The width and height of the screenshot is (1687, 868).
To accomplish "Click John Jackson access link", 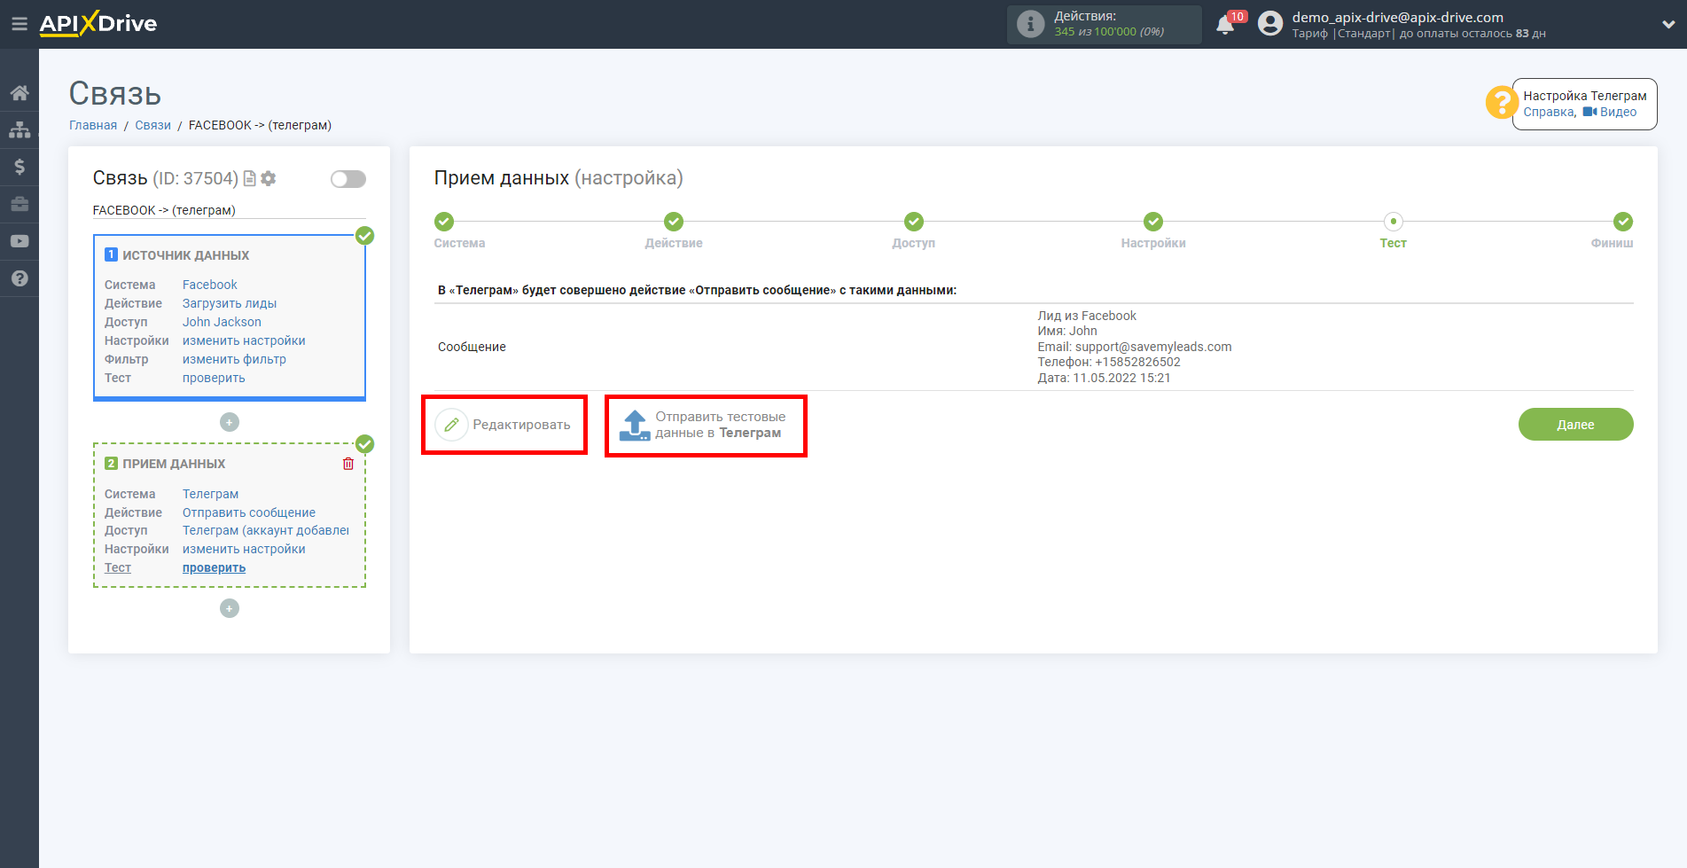I will coord(222,322).
